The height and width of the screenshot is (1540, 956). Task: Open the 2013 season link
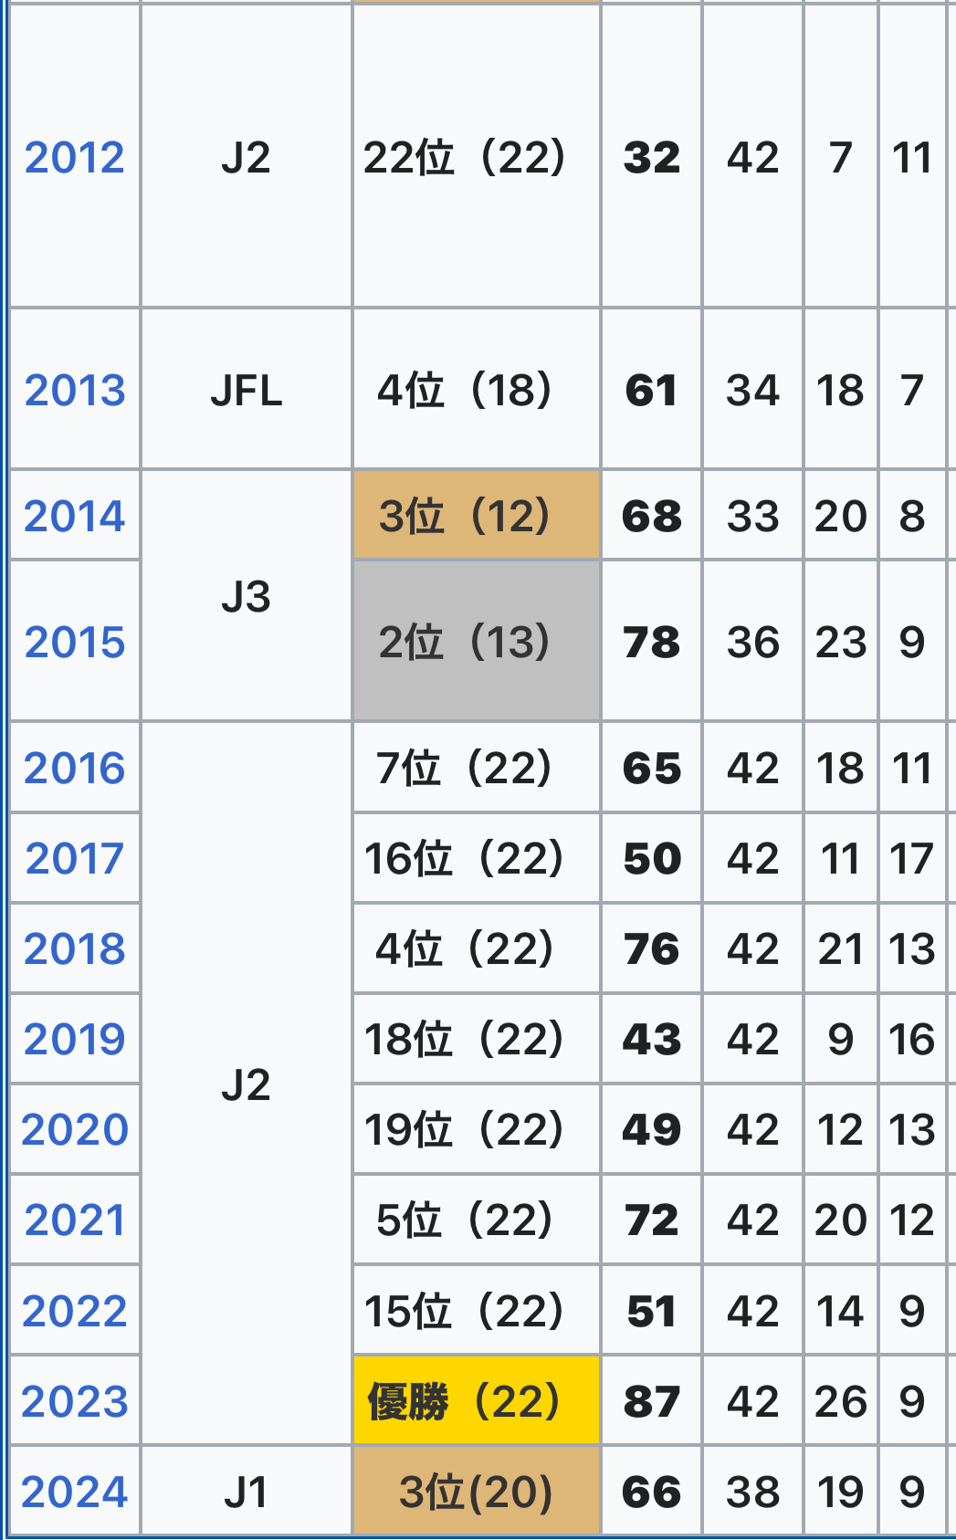(74, 391)
